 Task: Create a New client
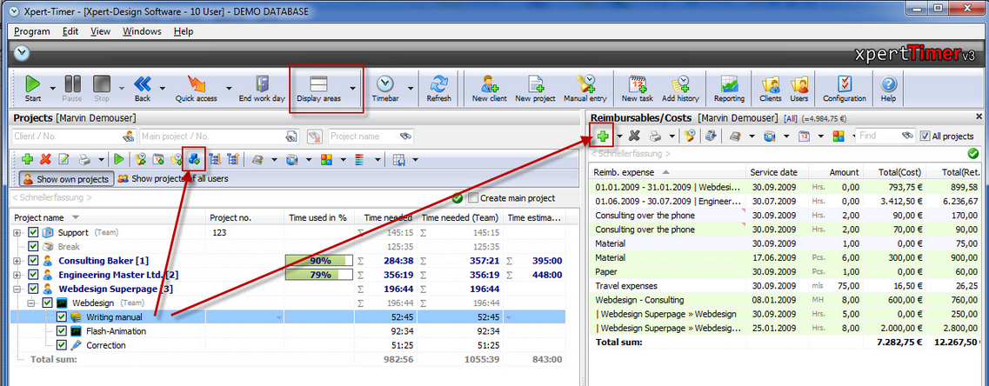point(490,89)
